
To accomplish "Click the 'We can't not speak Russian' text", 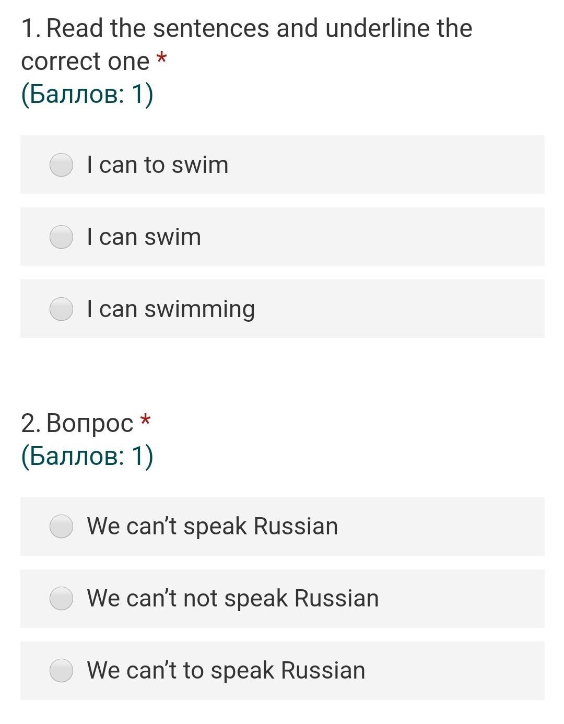I will click(233, 599).
